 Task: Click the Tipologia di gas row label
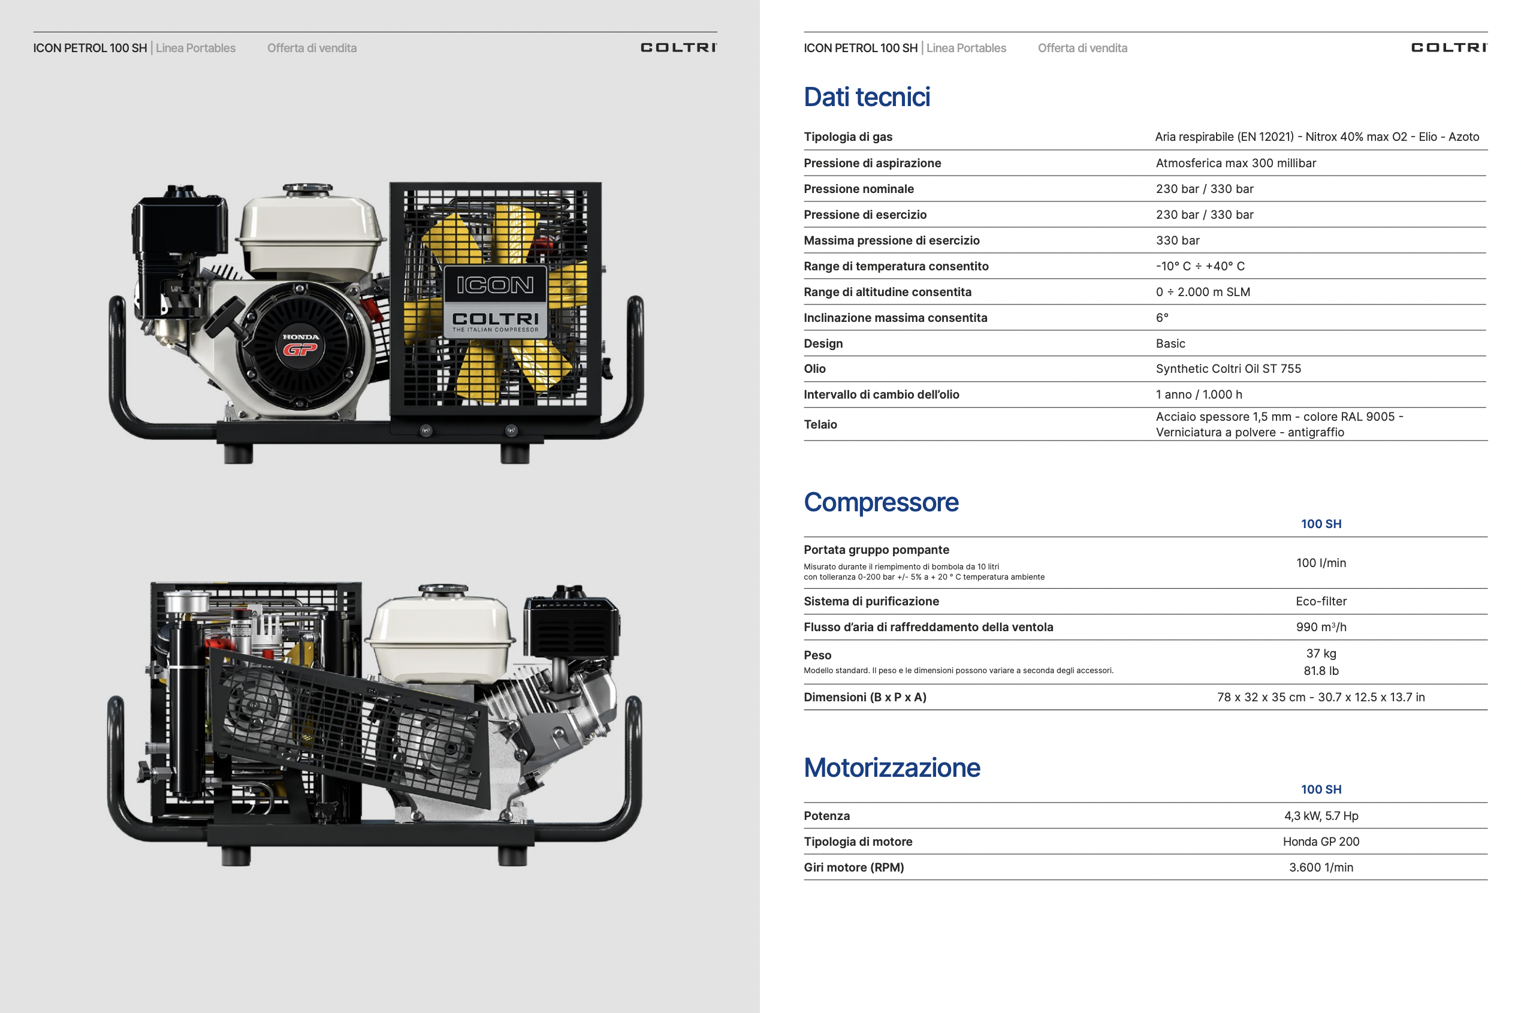(847, 137)
